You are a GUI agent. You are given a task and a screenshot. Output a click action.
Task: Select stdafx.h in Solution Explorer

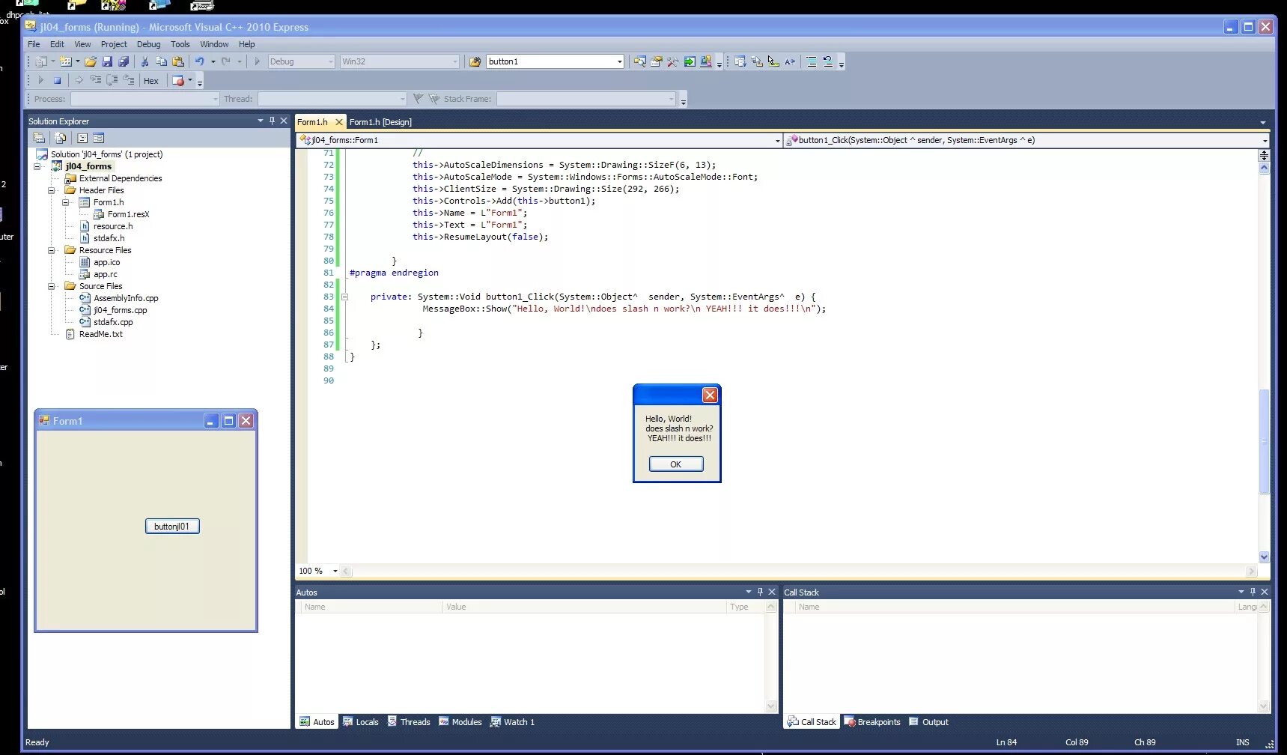[x=109, y=238]
